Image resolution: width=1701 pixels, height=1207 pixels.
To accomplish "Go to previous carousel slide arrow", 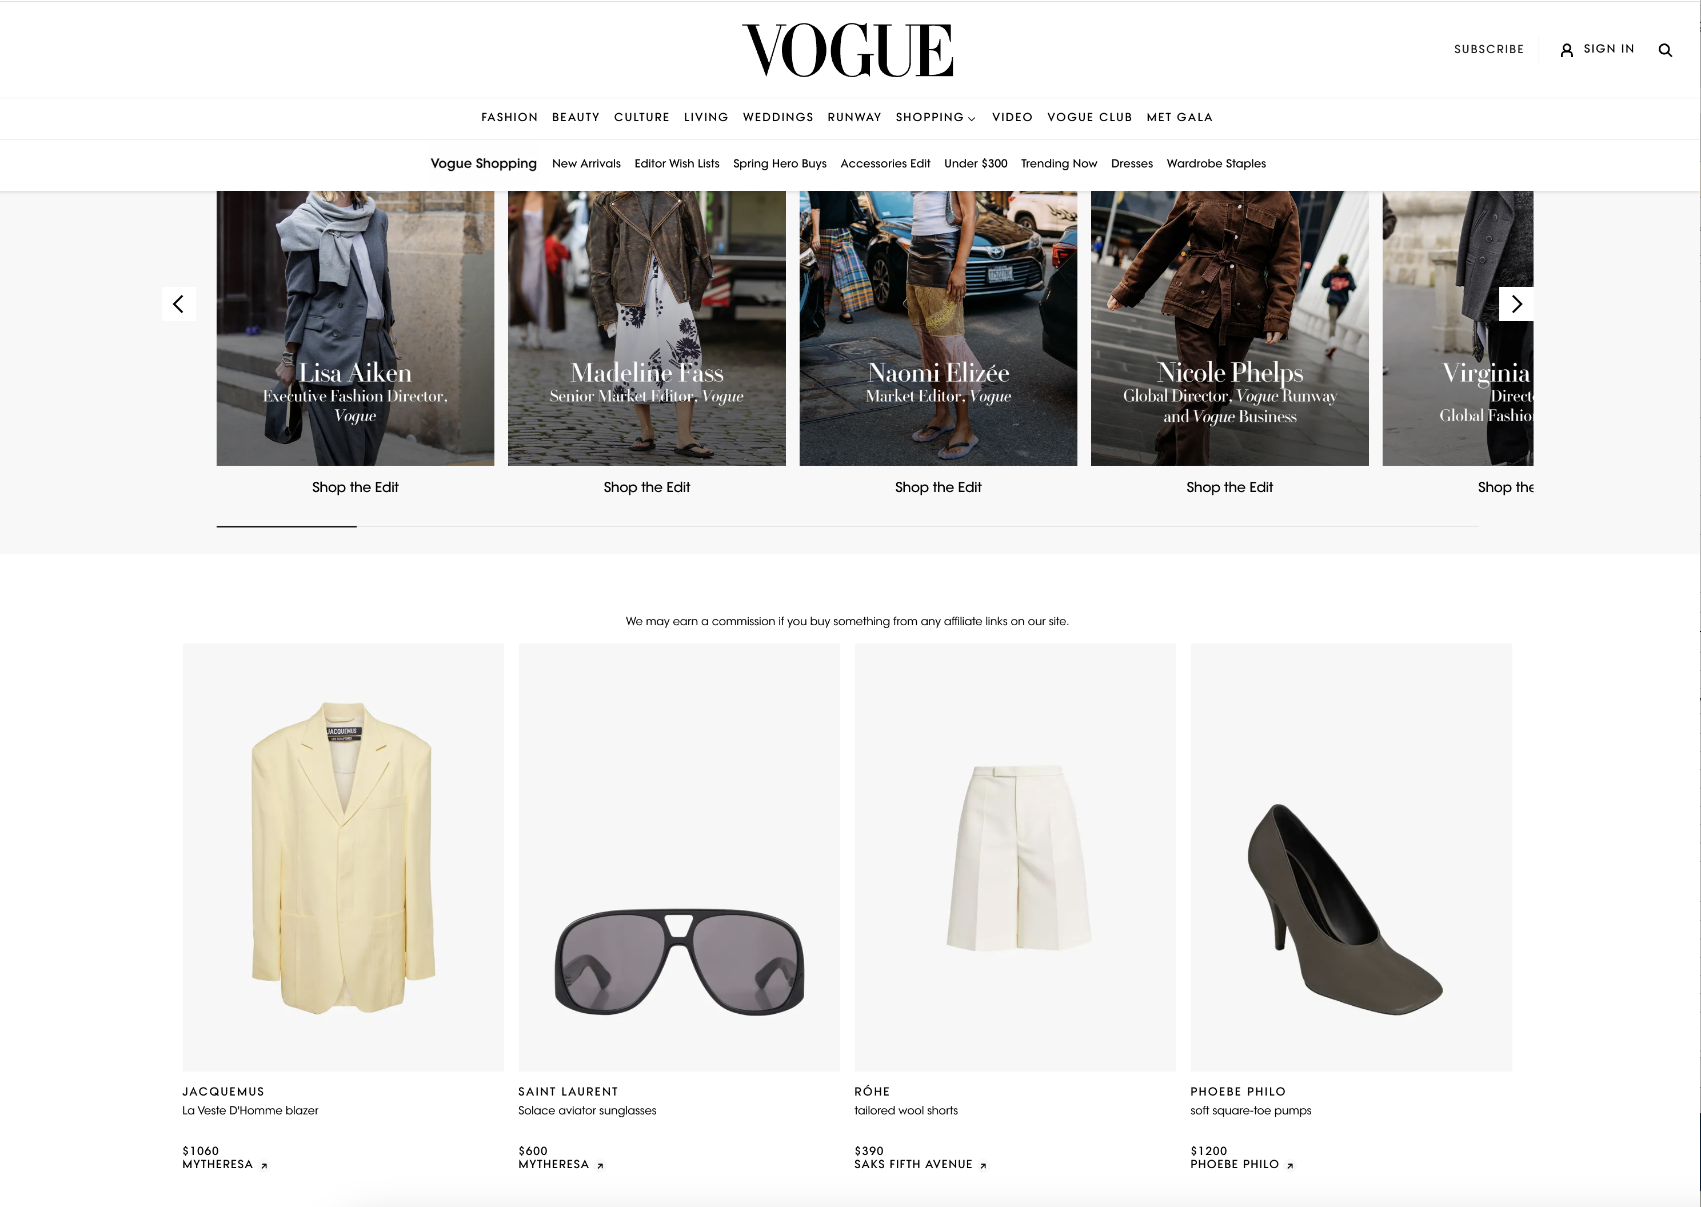I will coord(178,303).
